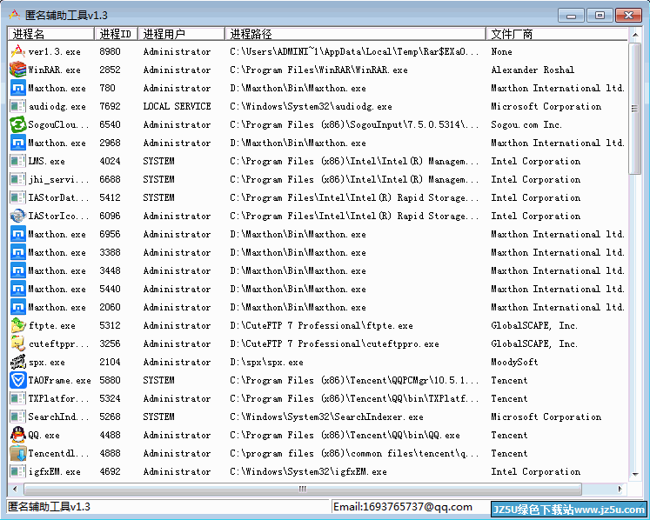Select process ID 4488 cell
650x520 pixels.
point(110,435)
